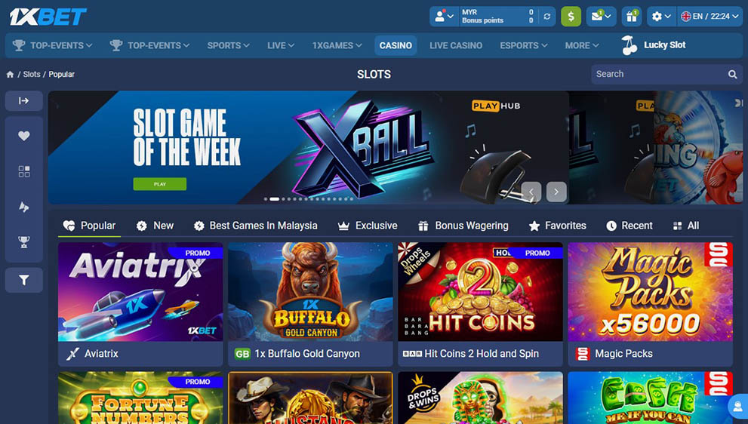The height and width of the screenshot is (424, 748).
Task: Open the gift box bonuses icon
Action: (x=631, y=17)
